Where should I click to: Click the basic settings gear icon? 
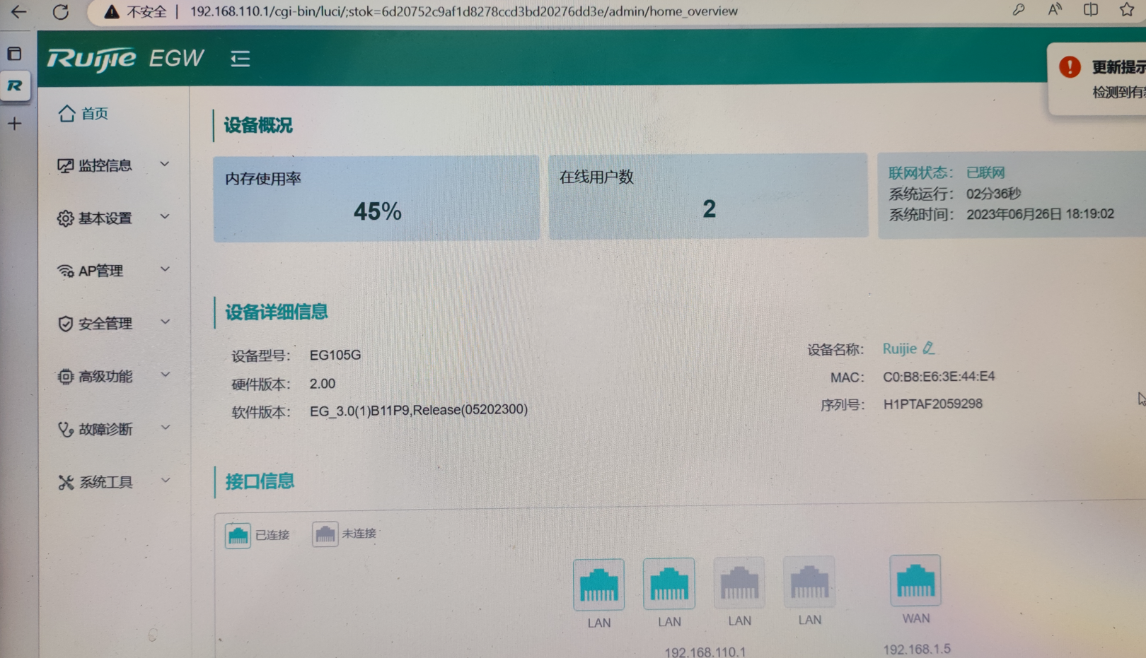point(65,218)
